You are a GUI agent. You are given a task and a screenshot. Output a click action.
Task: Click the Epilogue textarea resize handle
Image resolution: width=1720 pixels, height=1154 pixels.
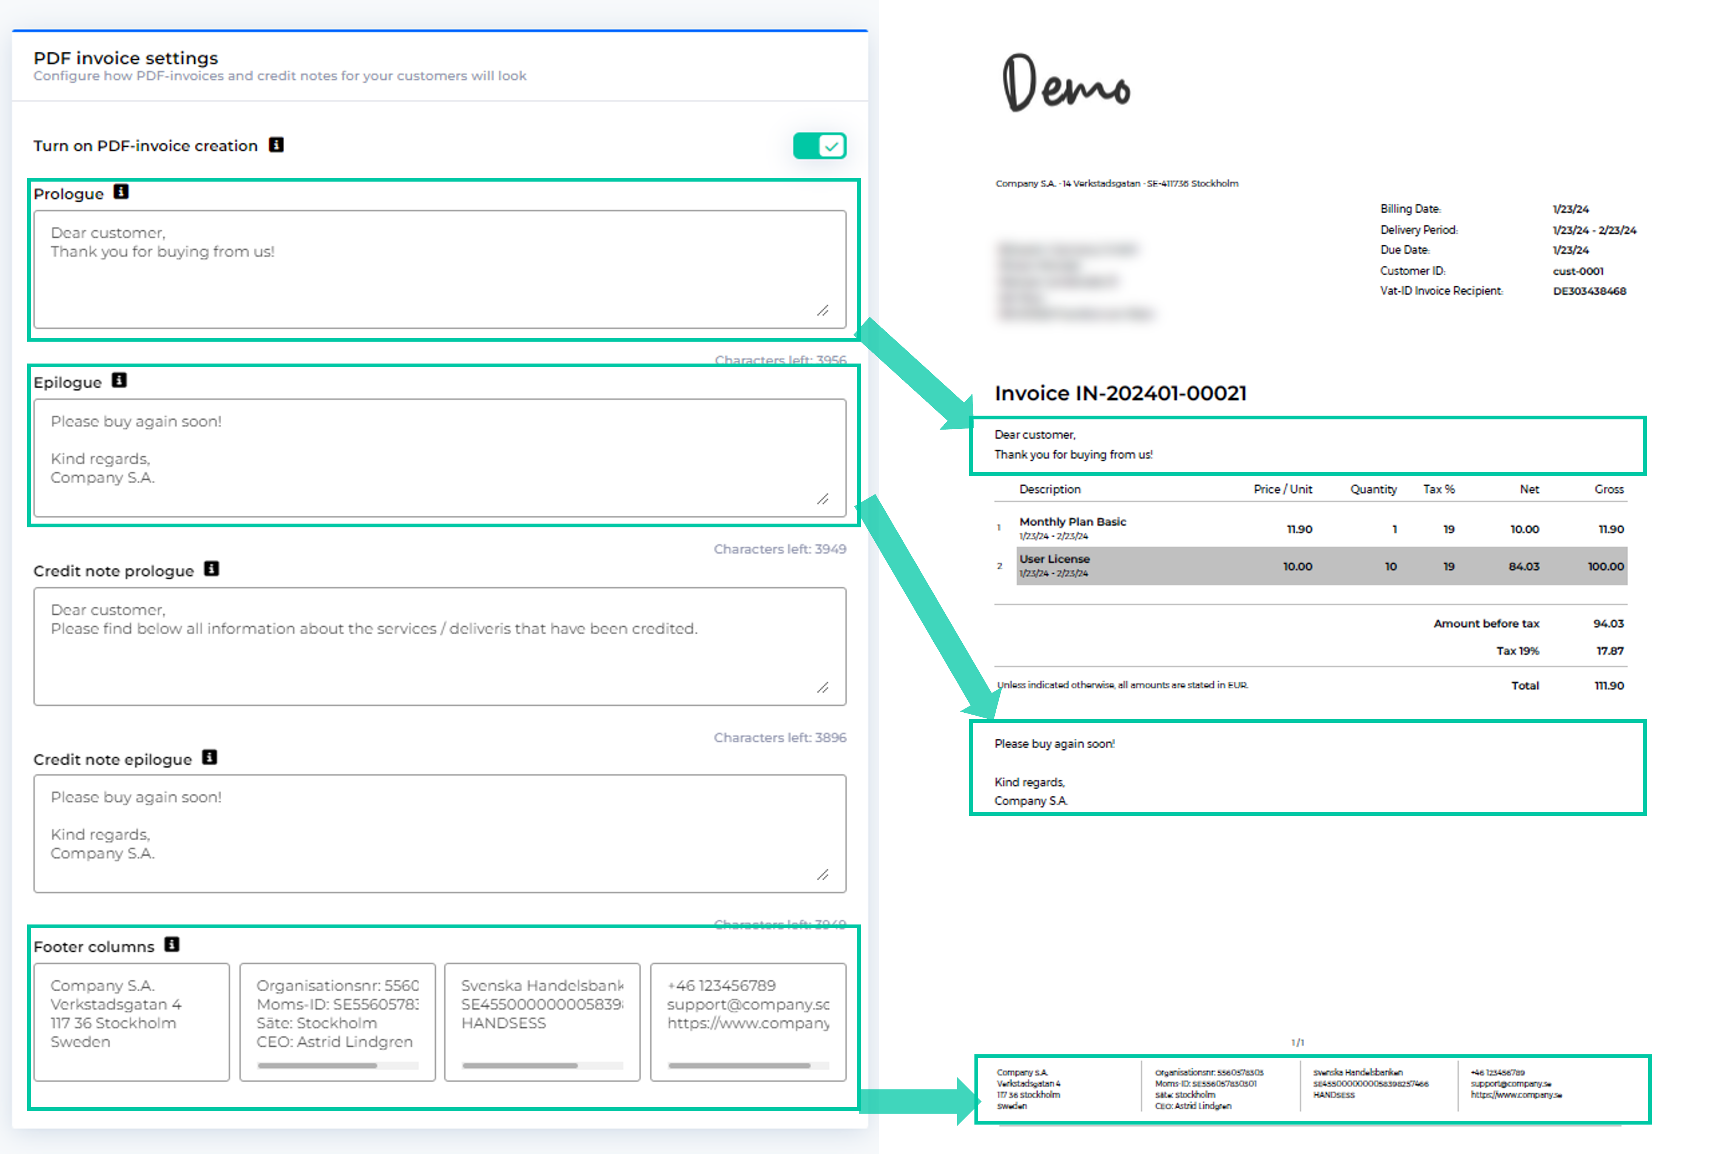pos(823,499)
